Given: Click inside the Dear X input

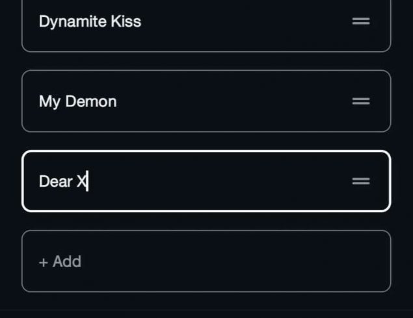Looking at the screenshot, I should pos(195,181).
